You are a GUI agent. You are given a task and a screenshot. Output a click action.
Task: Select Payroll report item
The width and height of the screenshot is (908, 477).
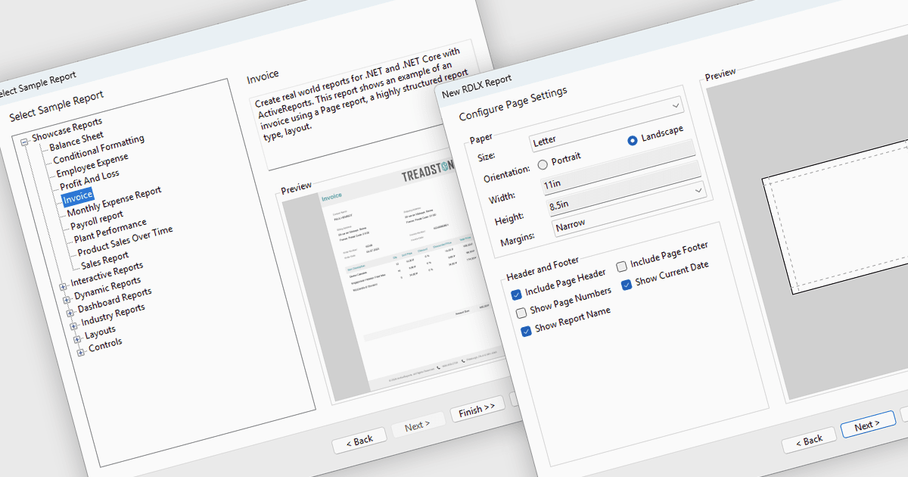(97, 220)
